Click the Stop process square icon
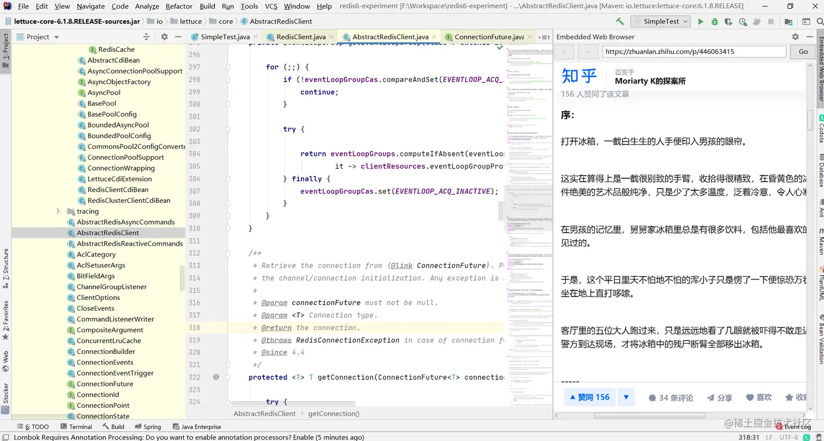This screenshot has width=824, height=441. tap(770, 21)
